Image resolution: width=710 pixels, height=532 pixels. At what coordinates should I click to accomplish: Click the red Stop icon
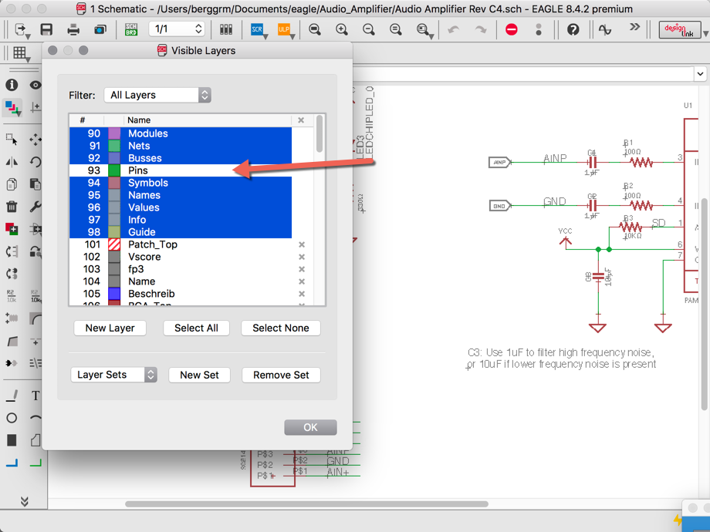coord(512,29)
